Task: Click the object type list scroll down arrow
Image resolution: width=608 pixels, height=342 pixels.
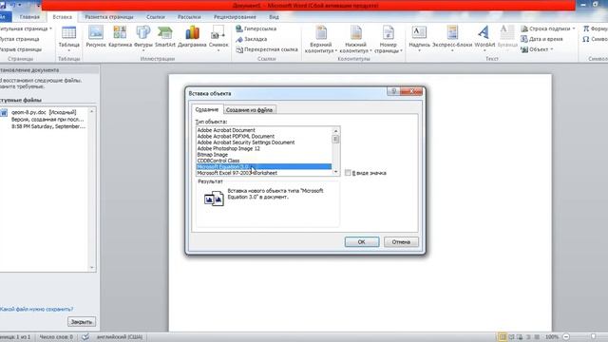Action: click(x=335, y=172)
